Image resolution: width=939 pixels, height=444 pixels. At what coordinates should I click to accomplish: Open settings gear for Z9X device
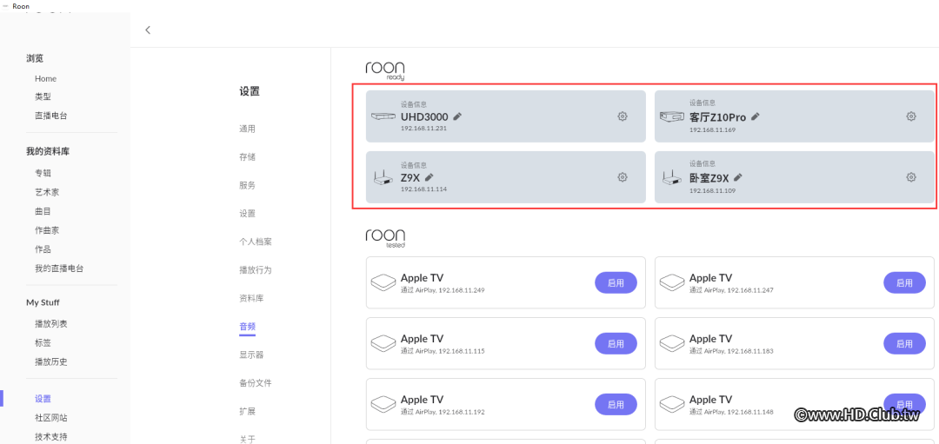[623, 177]
